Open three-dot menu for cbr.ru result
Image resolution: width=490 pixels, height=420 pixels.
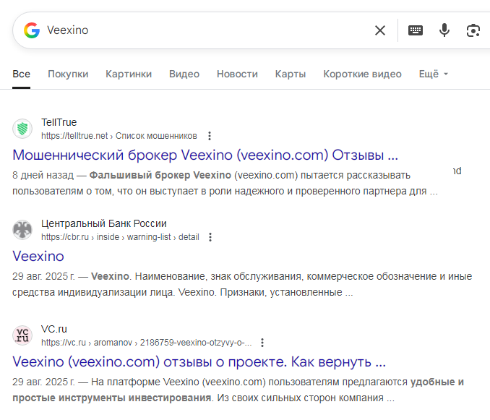click(210, 237)
